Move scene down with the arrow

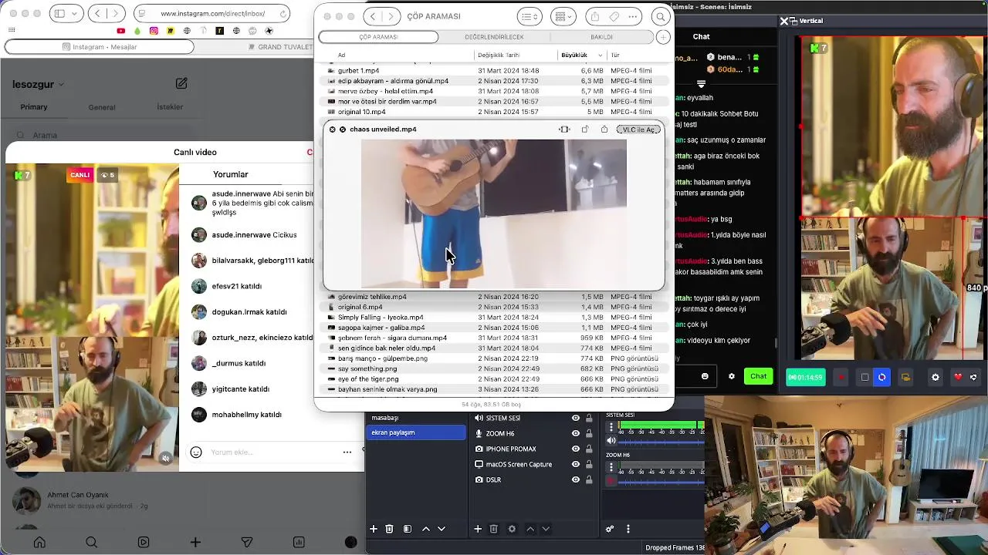pos(442,529)
